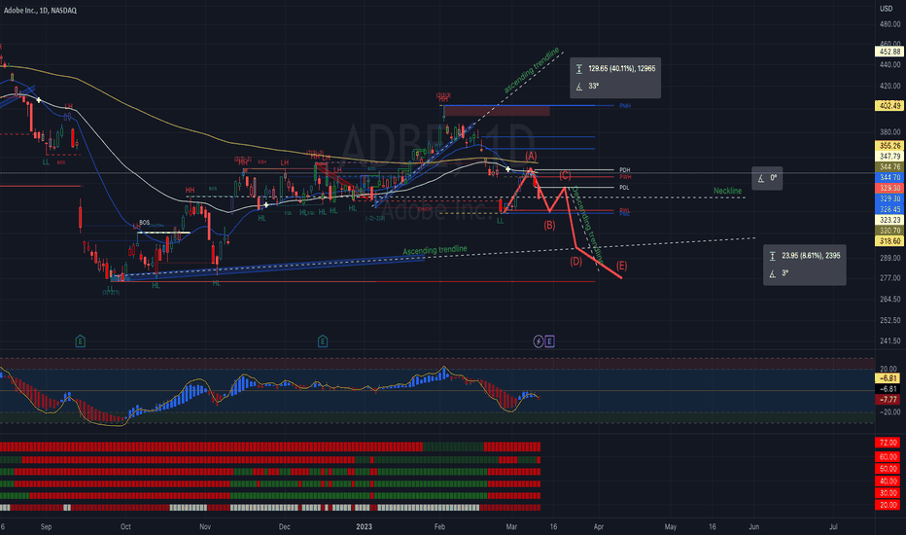
Task: Select the 452.88 price label
Action: pos(889,52)
